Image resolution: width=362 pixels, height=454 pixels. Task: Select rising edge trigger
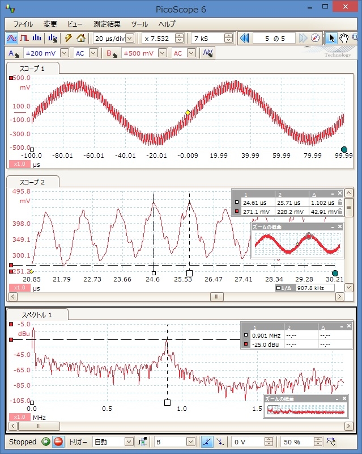pyautogui.click(x=207, y=442)
